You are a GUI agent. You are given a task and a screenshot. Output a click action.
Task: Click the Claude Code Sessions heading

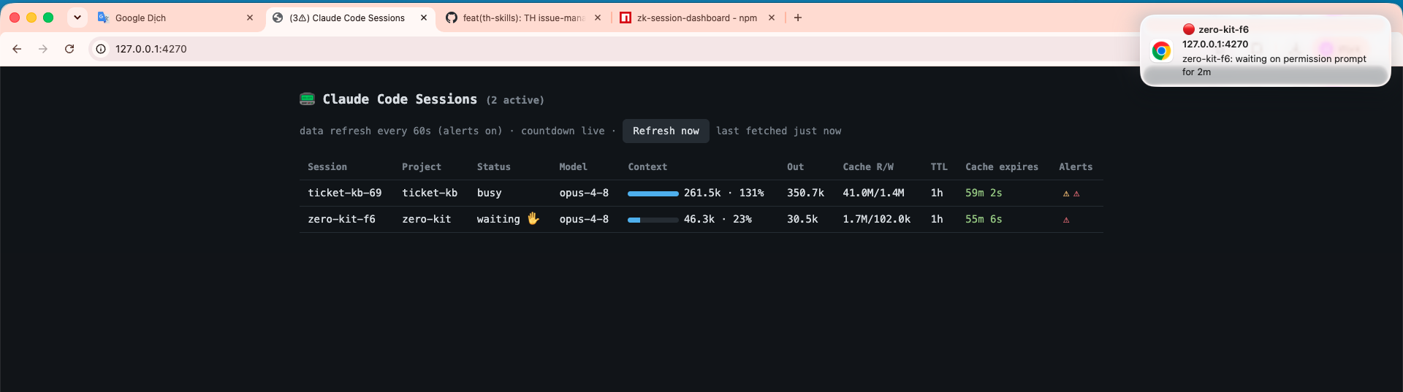(400, 99)
